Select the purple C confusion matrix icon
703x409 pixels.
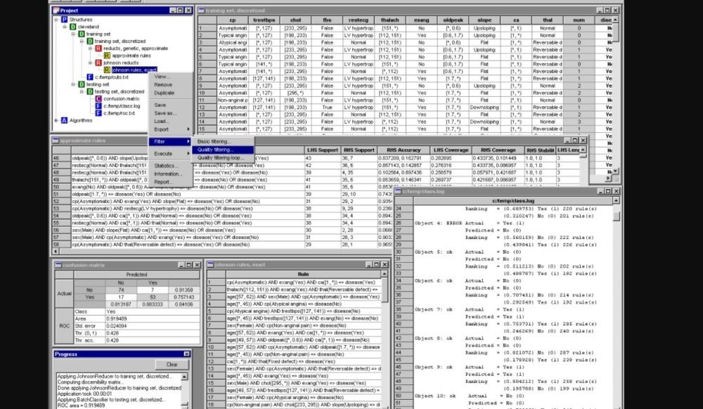(x=98, y=98)
